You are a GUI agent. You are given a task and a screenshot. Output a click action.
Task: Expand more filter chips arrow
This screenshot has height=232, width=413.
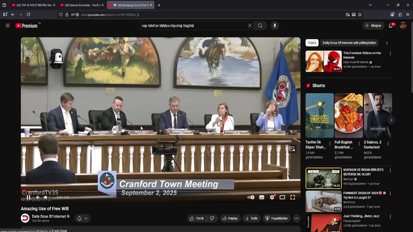[387, 43]
